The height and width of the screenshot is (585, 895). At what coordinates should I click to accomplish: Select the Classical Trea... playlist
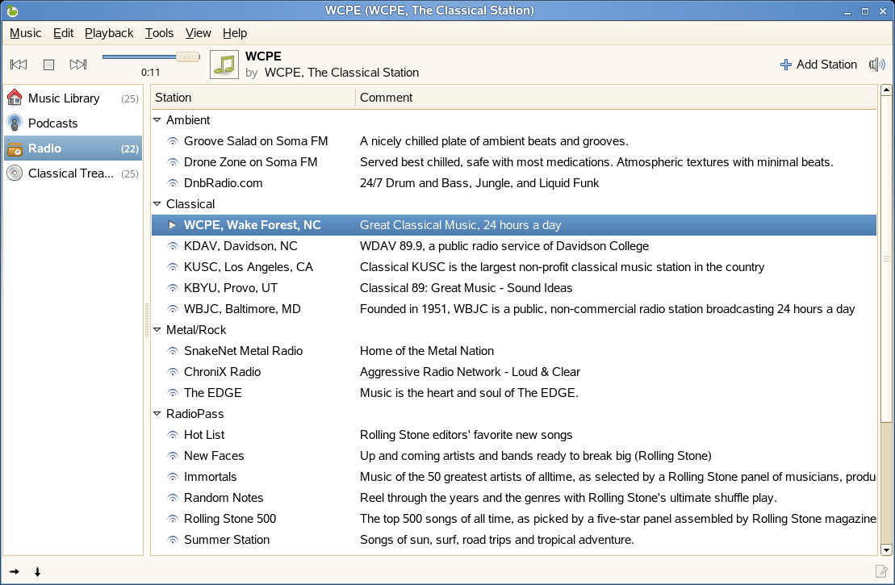pos(73,173)
